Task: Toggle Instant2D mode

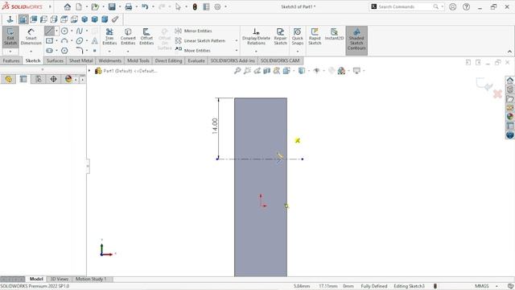Action: (x=334, y=35)
